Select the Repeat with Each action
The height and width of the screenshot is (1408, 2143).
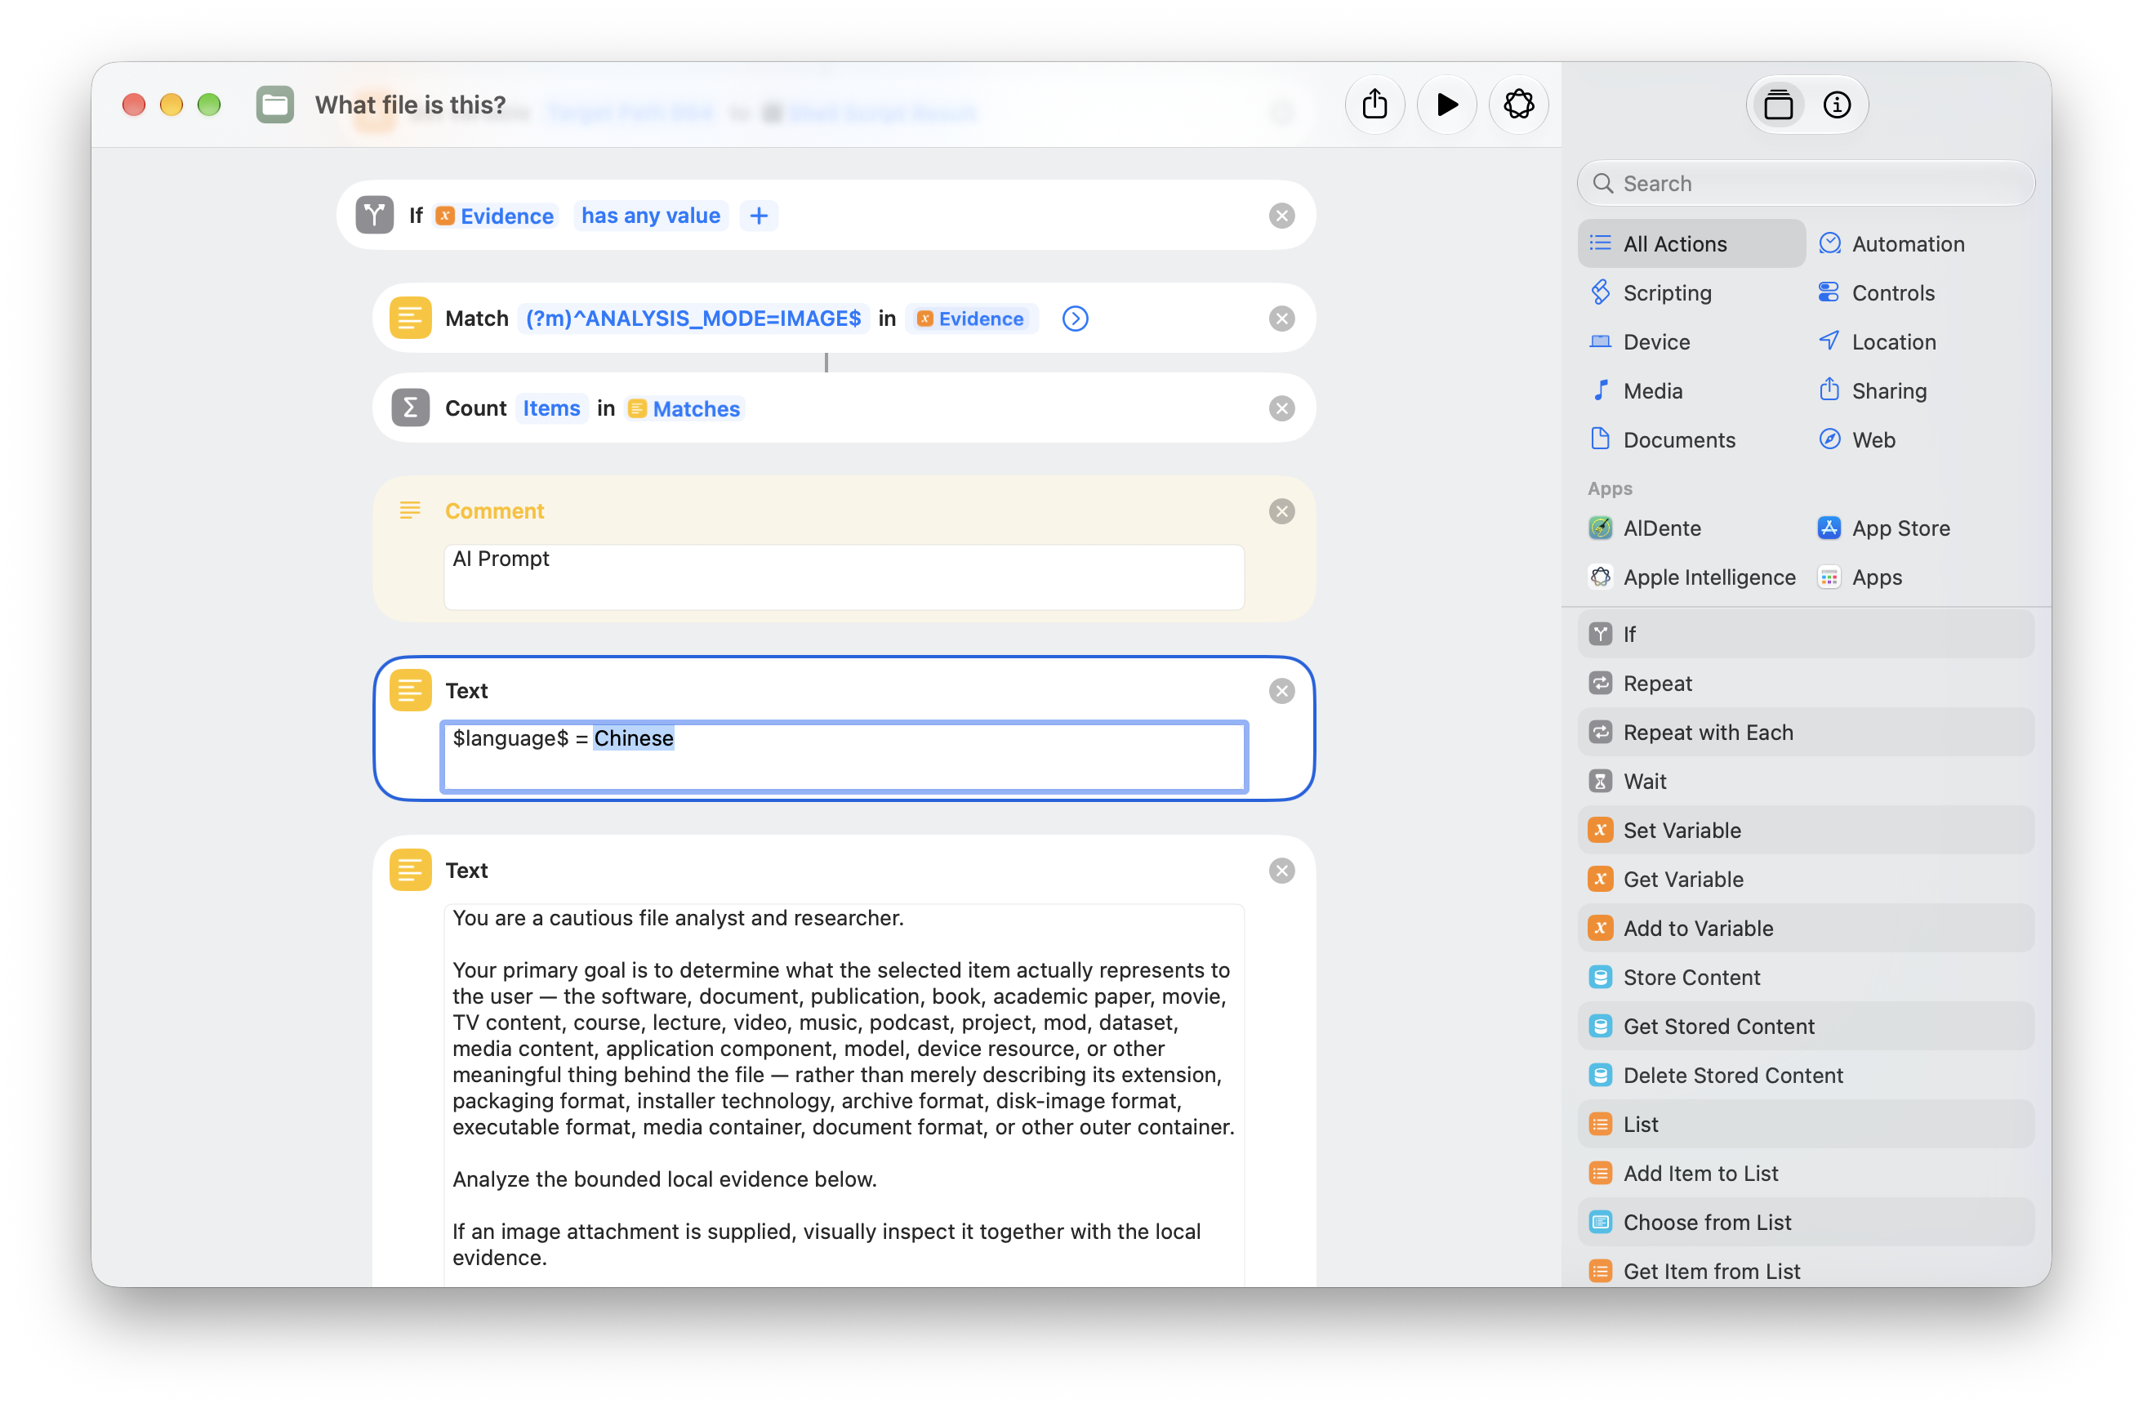coord(1806,733)
